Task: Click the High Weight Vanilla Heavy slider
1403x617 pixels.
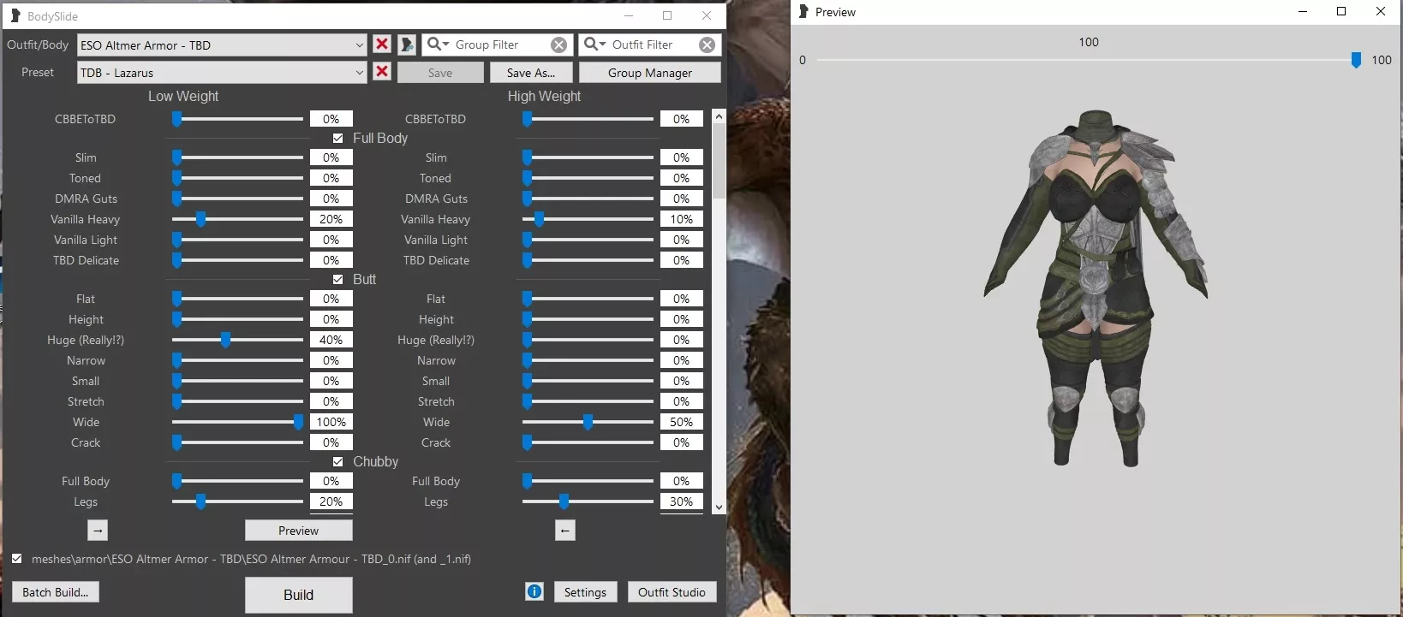Action: [588, 219]
